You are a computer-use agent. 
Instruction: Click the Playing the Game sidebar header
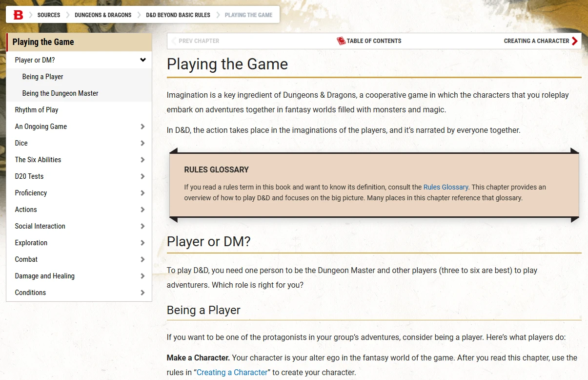coord(43,42)
